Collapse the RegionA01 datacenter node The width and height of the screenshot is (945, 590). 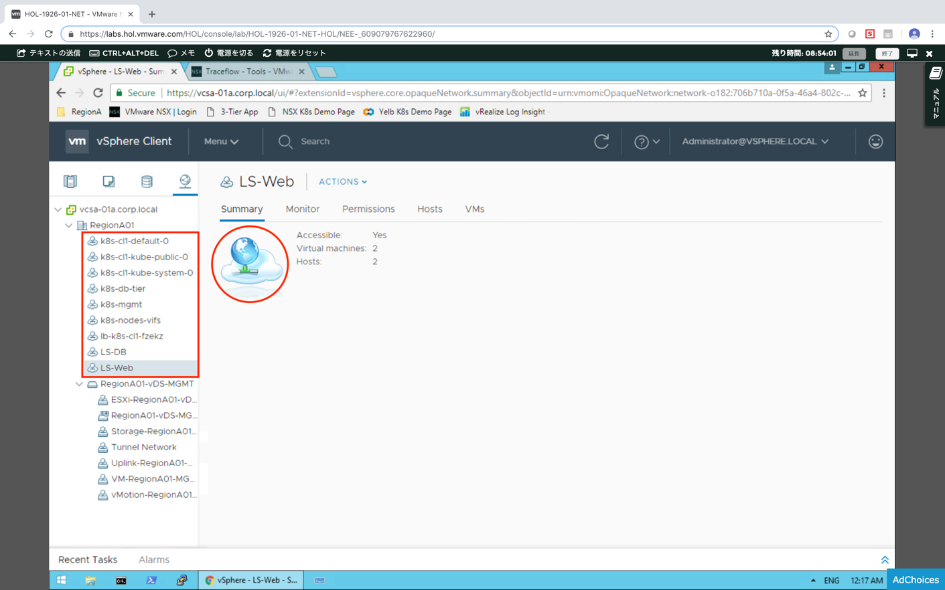point(68,225)
